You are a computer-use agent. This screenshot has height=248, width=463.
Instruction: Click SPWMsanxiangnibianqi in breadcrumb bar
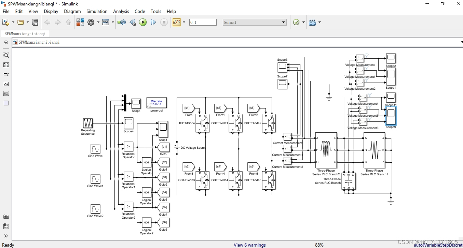coord(39,42)
